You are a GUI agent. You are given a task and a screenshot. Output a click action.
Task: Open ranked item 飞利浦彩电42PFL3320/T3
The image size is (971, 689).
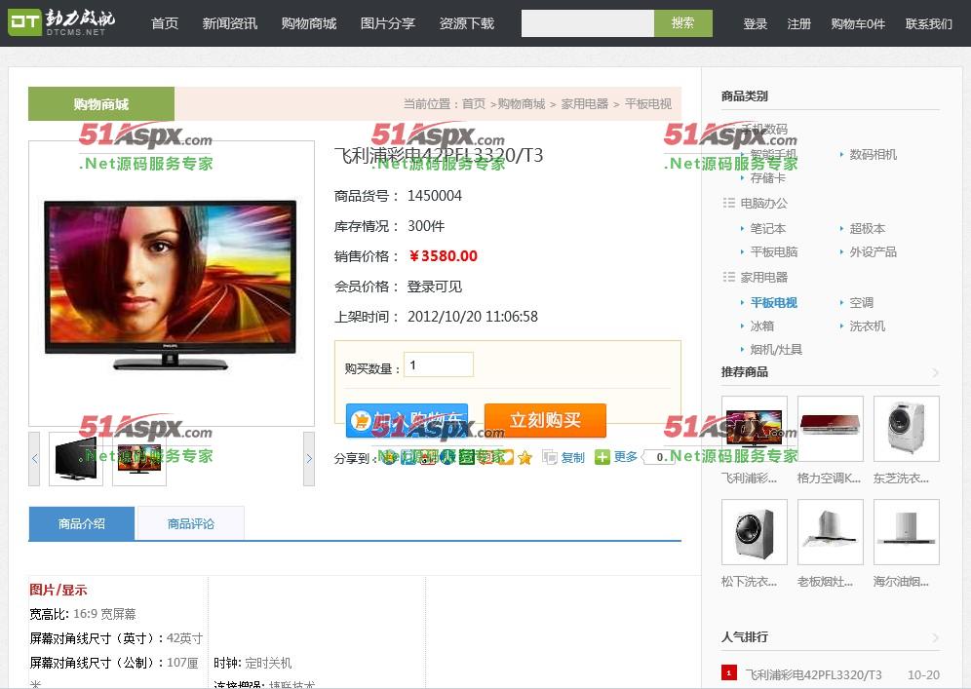click(813, 674)
